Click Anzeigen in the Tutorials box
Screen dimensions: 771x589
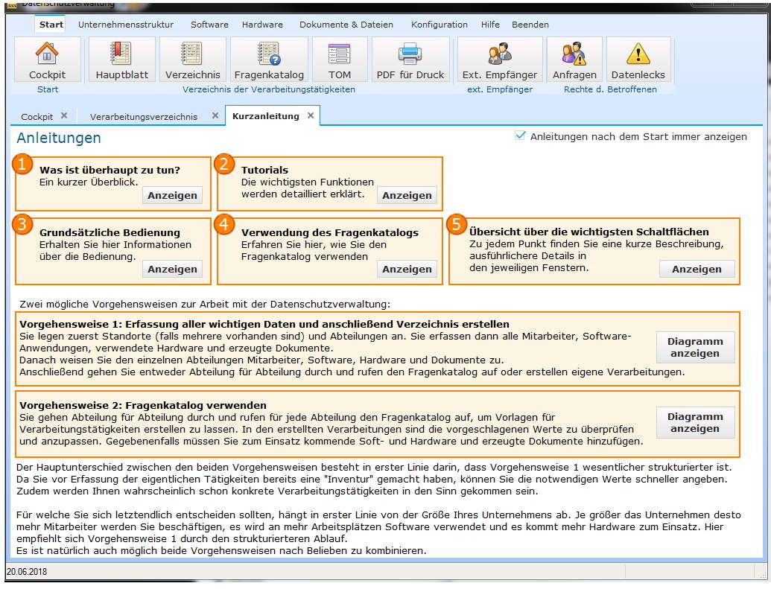407,195
